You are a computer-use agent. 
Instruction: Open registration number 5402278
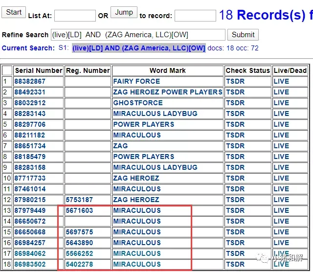click(79, 265)
